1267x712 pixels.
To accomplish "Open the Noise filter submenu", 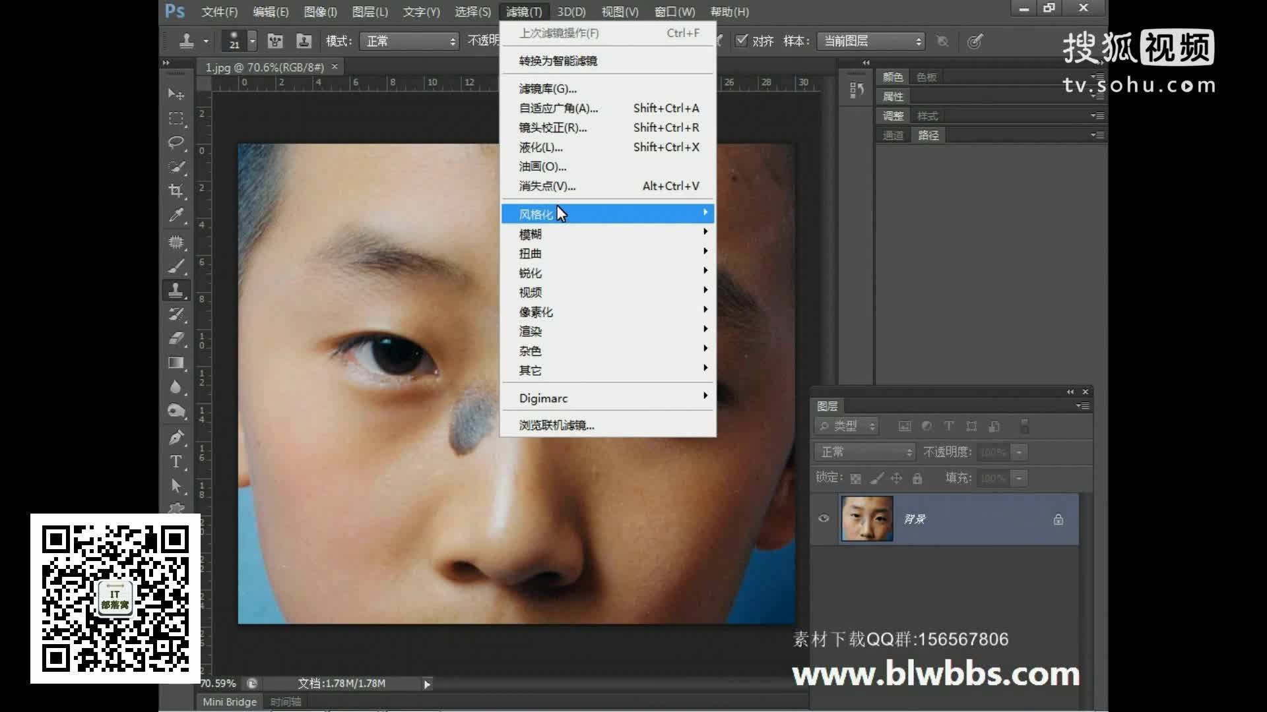I will tap(608, 351).
